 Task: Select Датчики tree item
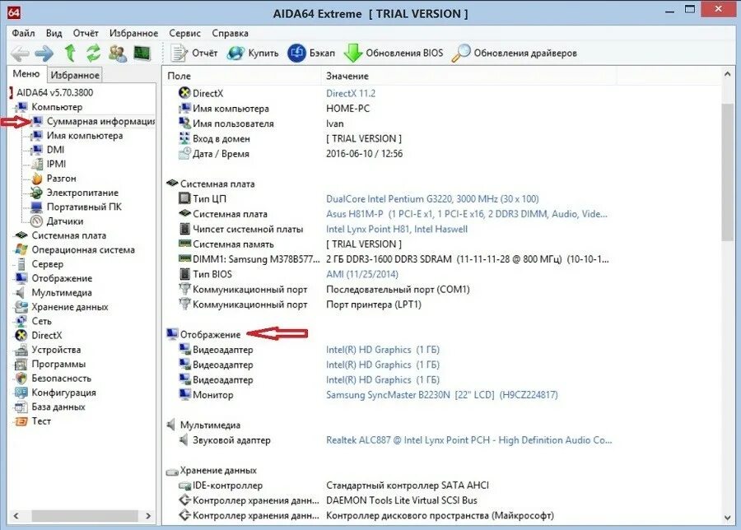coord(65,221)
